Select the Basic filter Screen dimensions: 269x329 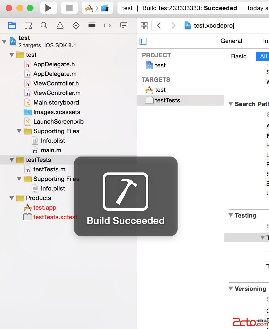tap(239, 56)
